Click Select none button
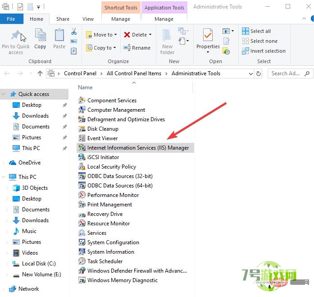Image resolution: width=314 pixels, height=297 pixels. coord(260,41)
